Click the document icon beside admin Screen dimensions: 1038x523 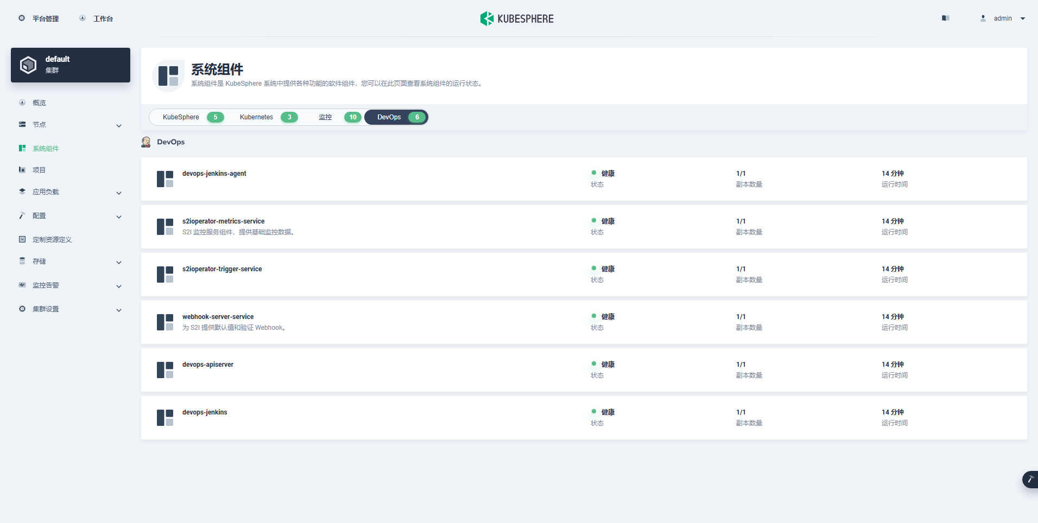pyautogui.click(x=946, y=18)
